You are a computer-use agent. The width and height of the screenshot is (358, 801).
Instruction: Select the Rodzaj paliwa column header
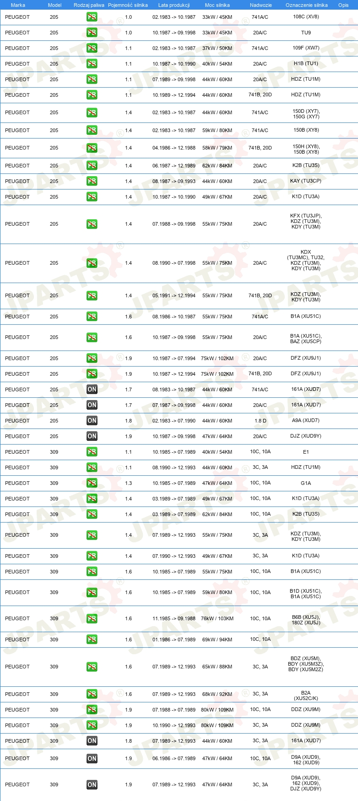tap(89, 5)
